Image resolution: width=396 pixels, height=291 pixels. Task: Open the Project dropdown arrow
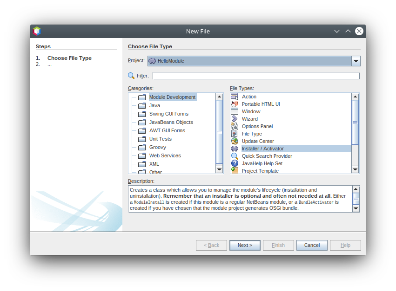(356, 61)
